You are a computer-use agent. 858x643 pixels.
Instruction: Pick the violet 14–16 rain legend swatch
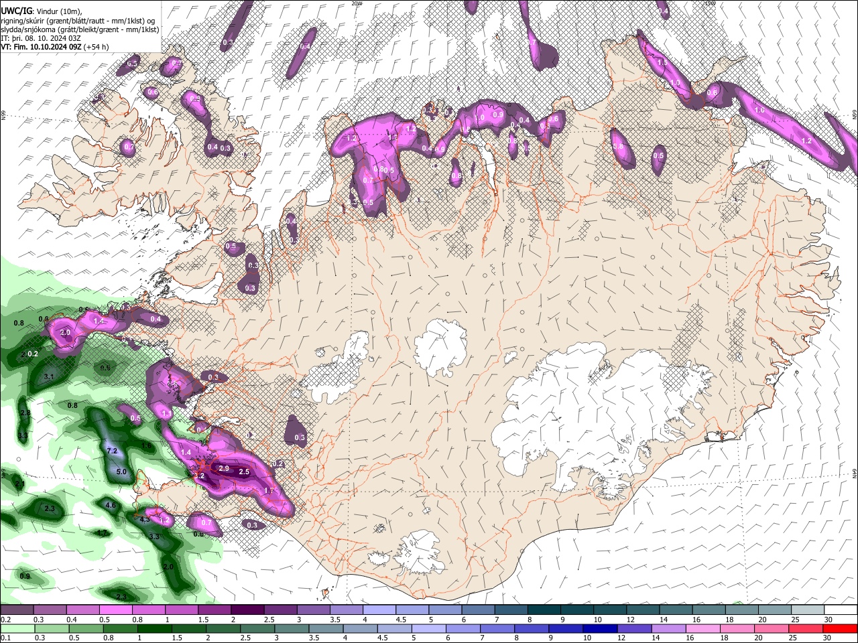pyautogui.click(x=668, y=628)
